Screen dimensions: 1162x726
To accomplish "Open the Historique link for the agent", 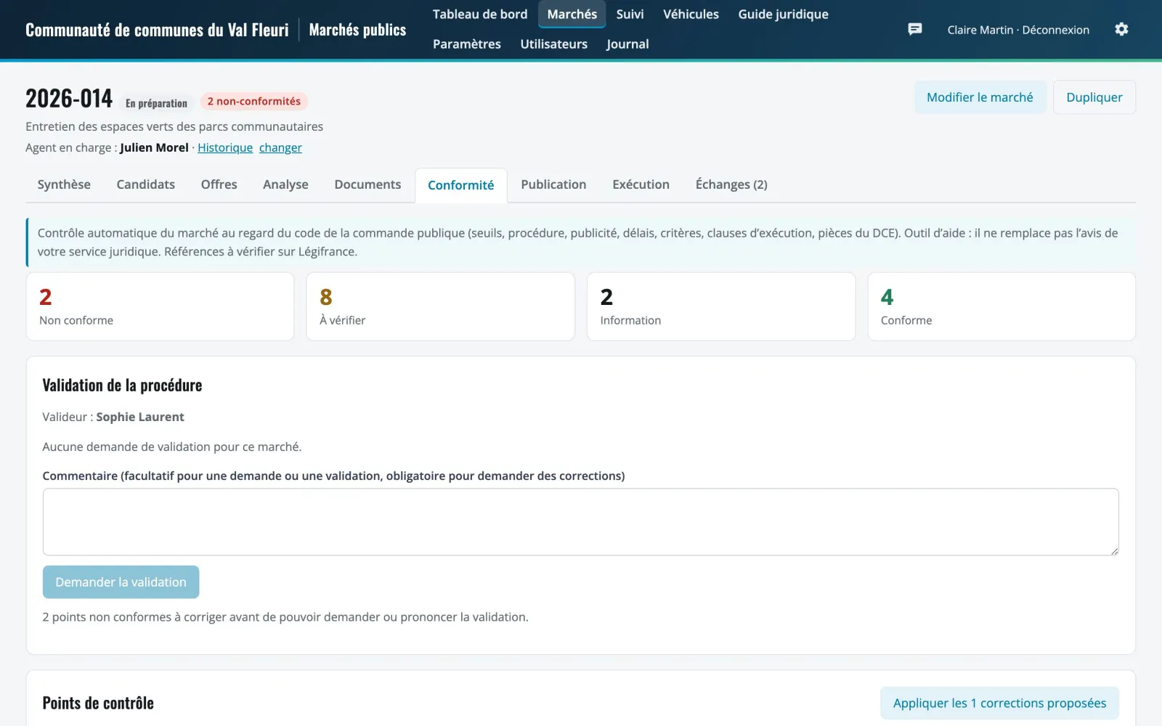I will [225, 147].
